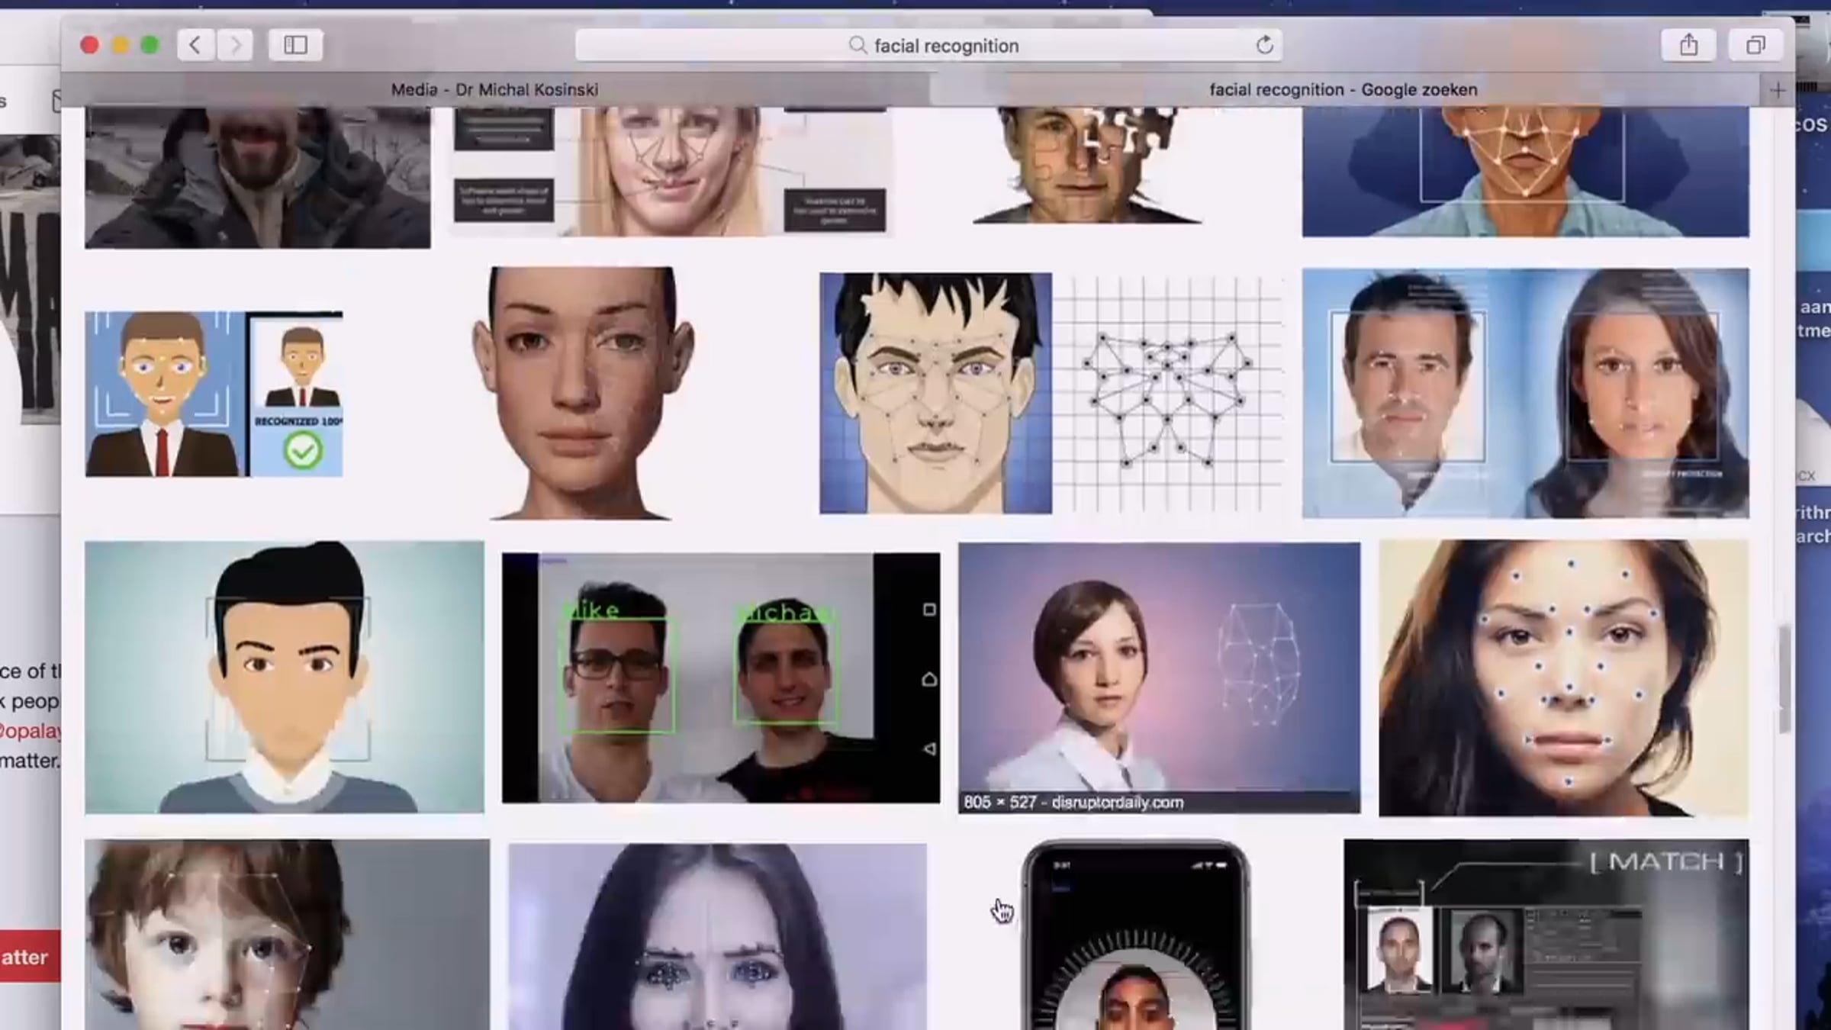Image resolution: width=1831 pixels, height=1030 pixels.
Task: Select facial recognition - Google zoeken tab
Action: click(1343, 90)
